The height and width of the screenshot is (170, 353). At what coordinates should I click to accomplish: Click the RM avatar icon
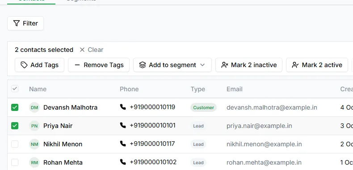coord(34,162)
